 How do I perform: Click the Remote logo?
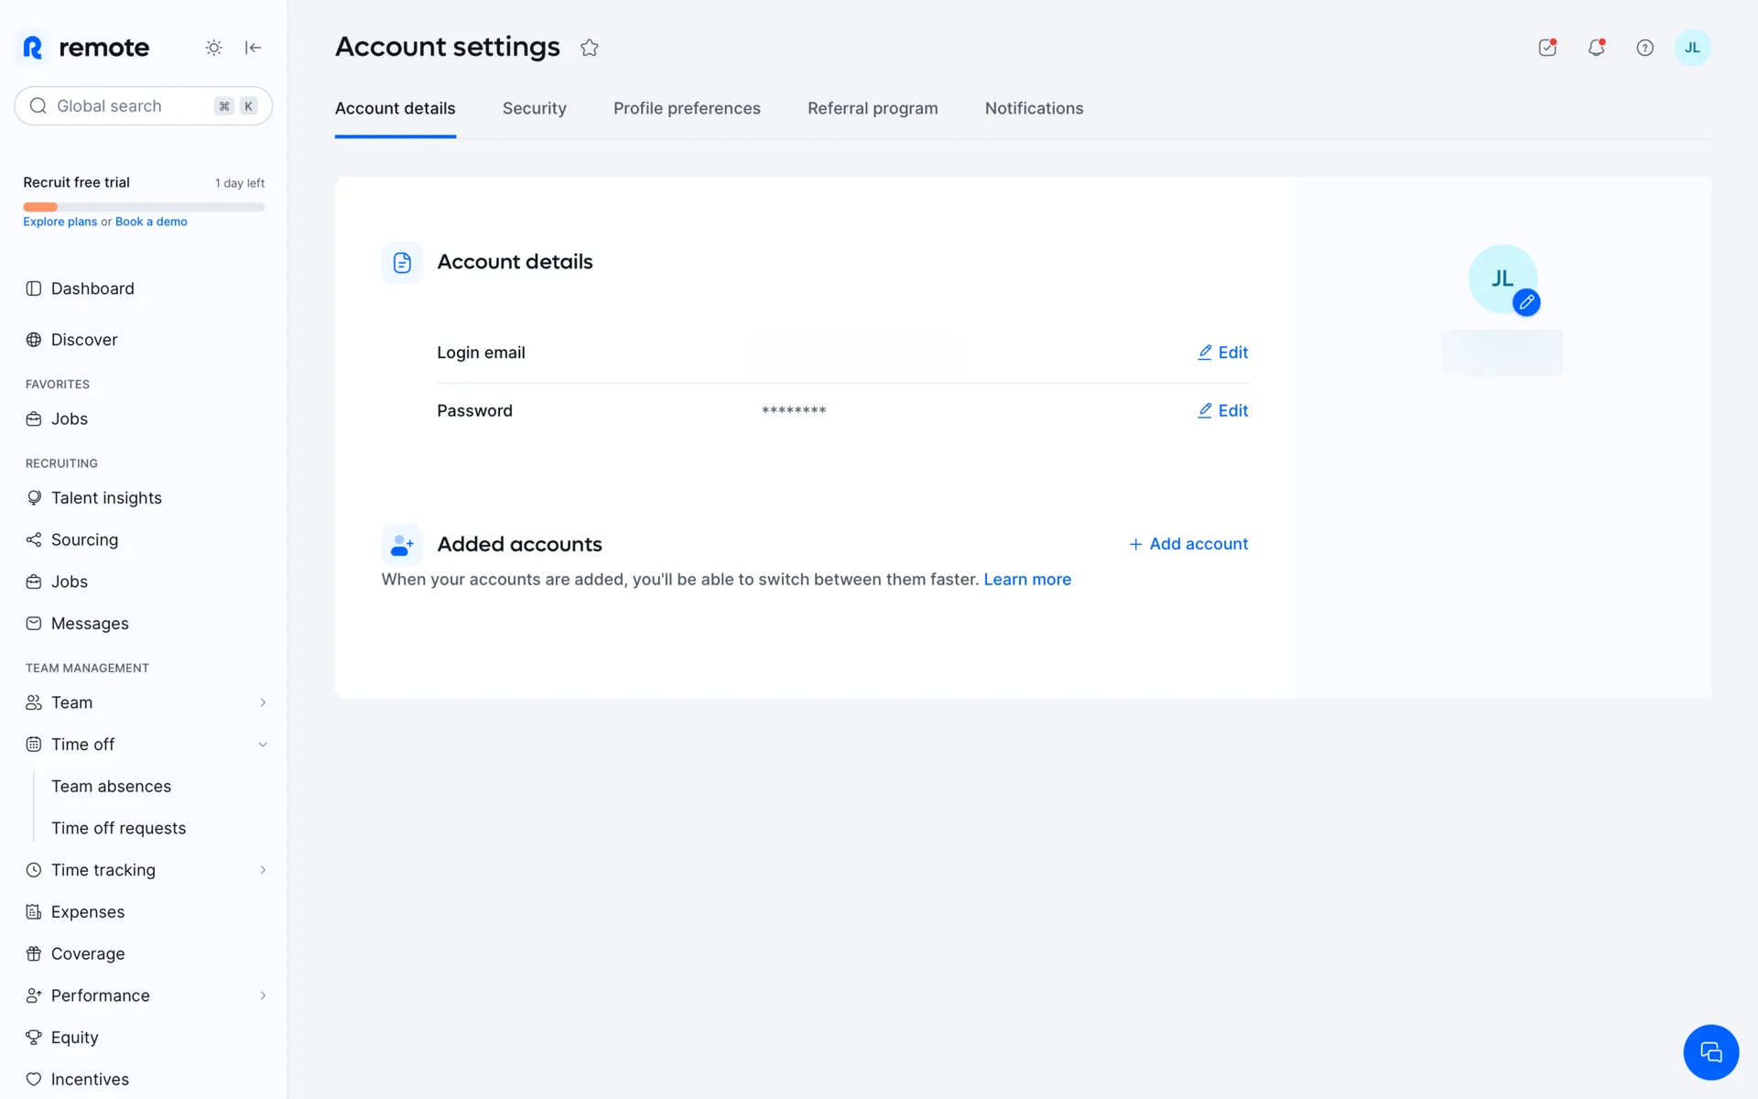click(x=86, y=48)
